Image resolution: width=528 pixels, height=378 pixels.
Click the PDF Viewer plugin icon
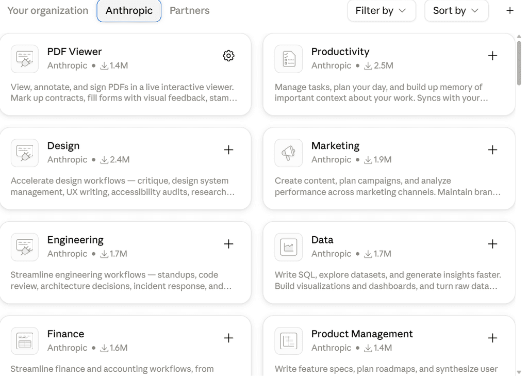(25, 59)
